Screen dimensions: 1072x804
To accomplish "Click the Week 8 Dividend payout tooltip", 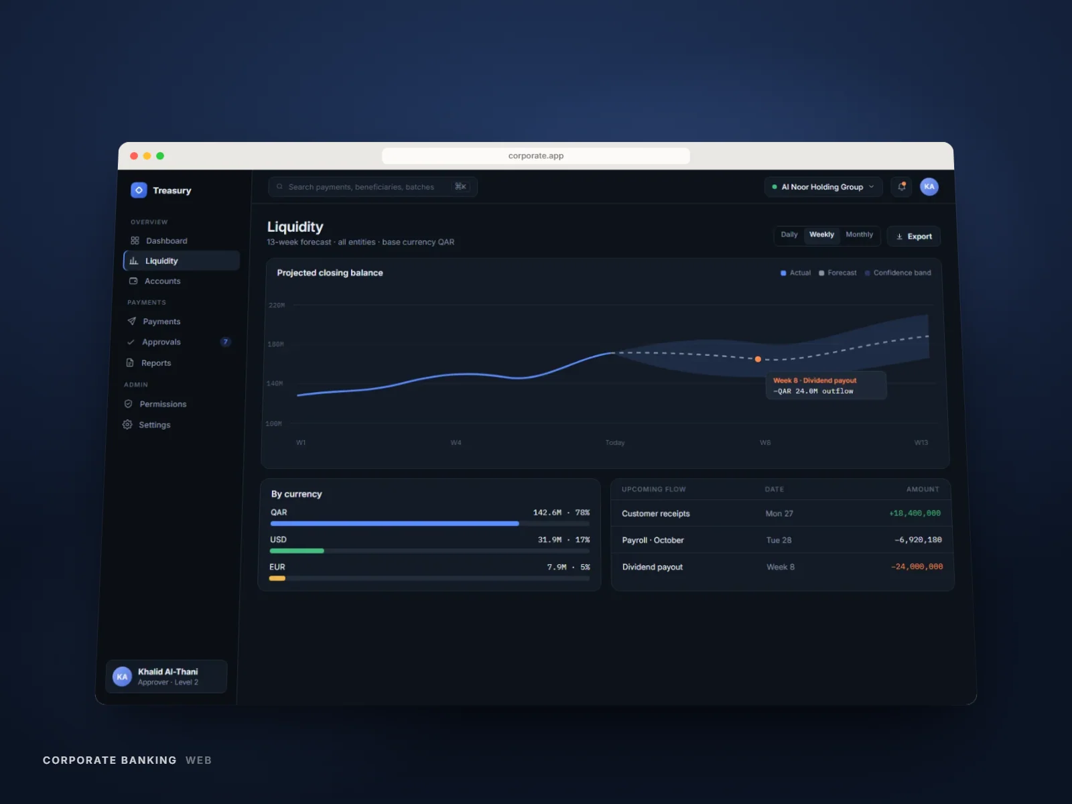I will click(826, 385).
